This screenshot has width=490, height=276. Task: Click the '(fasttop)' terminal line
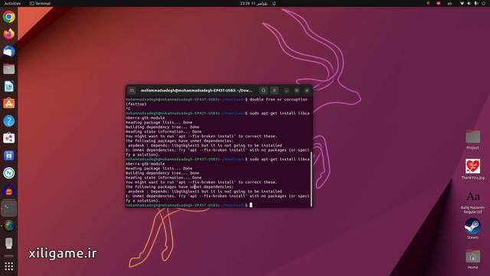[136, 104]
